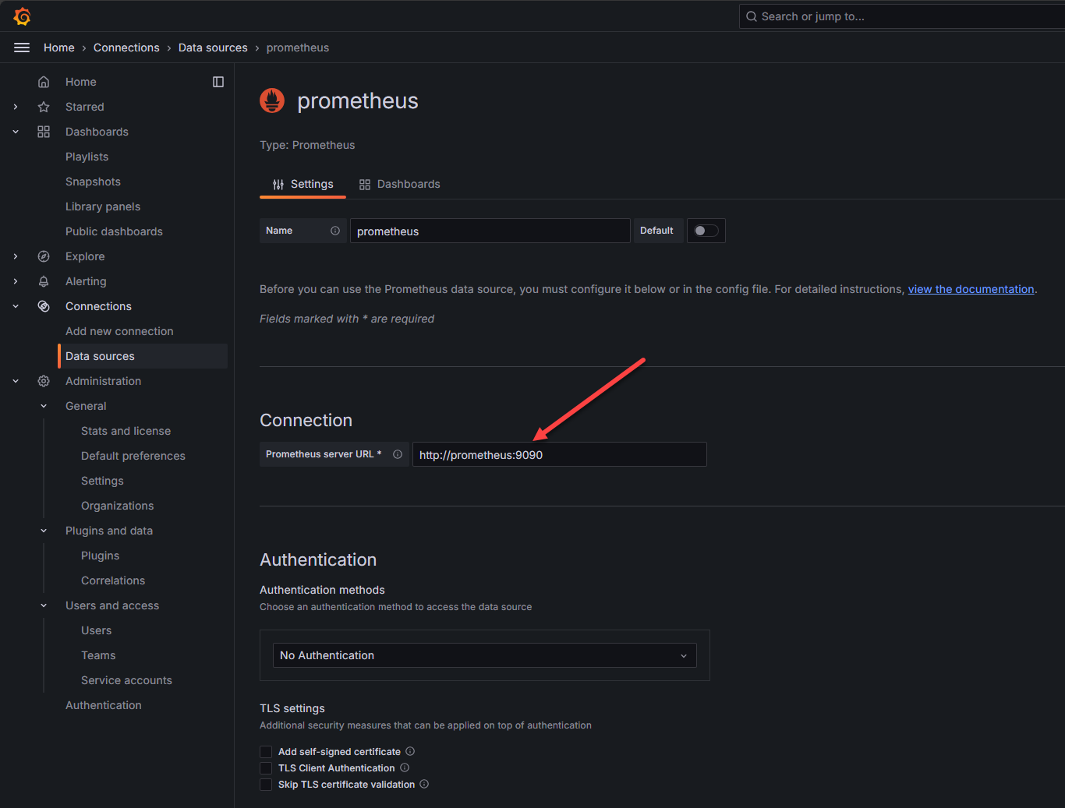The width and height of the screenshot is (1065, 808).
Task: Toggle the Default data source switch
Action: (706, 231)
